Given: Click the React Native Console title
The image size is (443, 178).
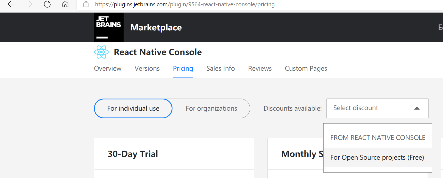Looking at the screenshot, I should pos(158,52).
